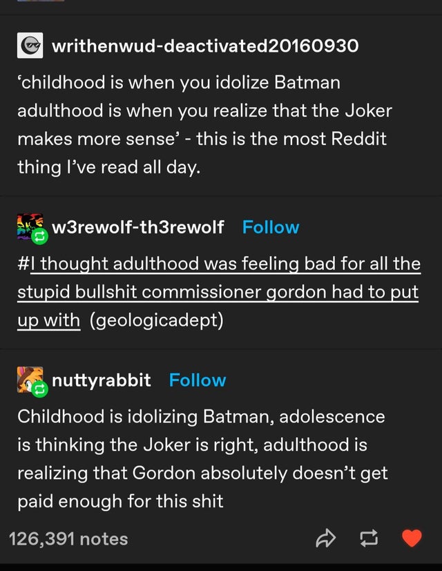Tap green reblog badge on w3rewolf avatar

(40, 237)
